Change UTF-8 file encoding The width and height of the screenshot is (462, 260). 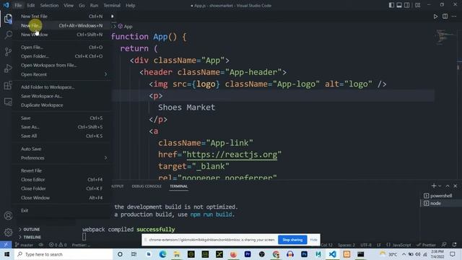click(366, 245)
